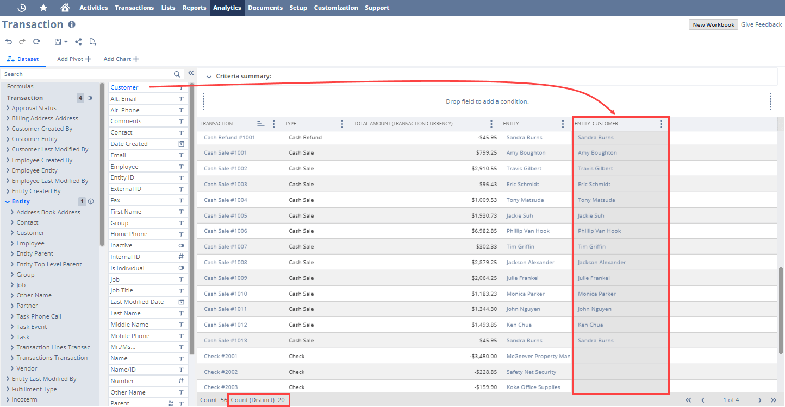This screenshot has width=785, height=407.
Task: Toggle the Transaction record's selected-fields filter
Action: tap(90, 98)
